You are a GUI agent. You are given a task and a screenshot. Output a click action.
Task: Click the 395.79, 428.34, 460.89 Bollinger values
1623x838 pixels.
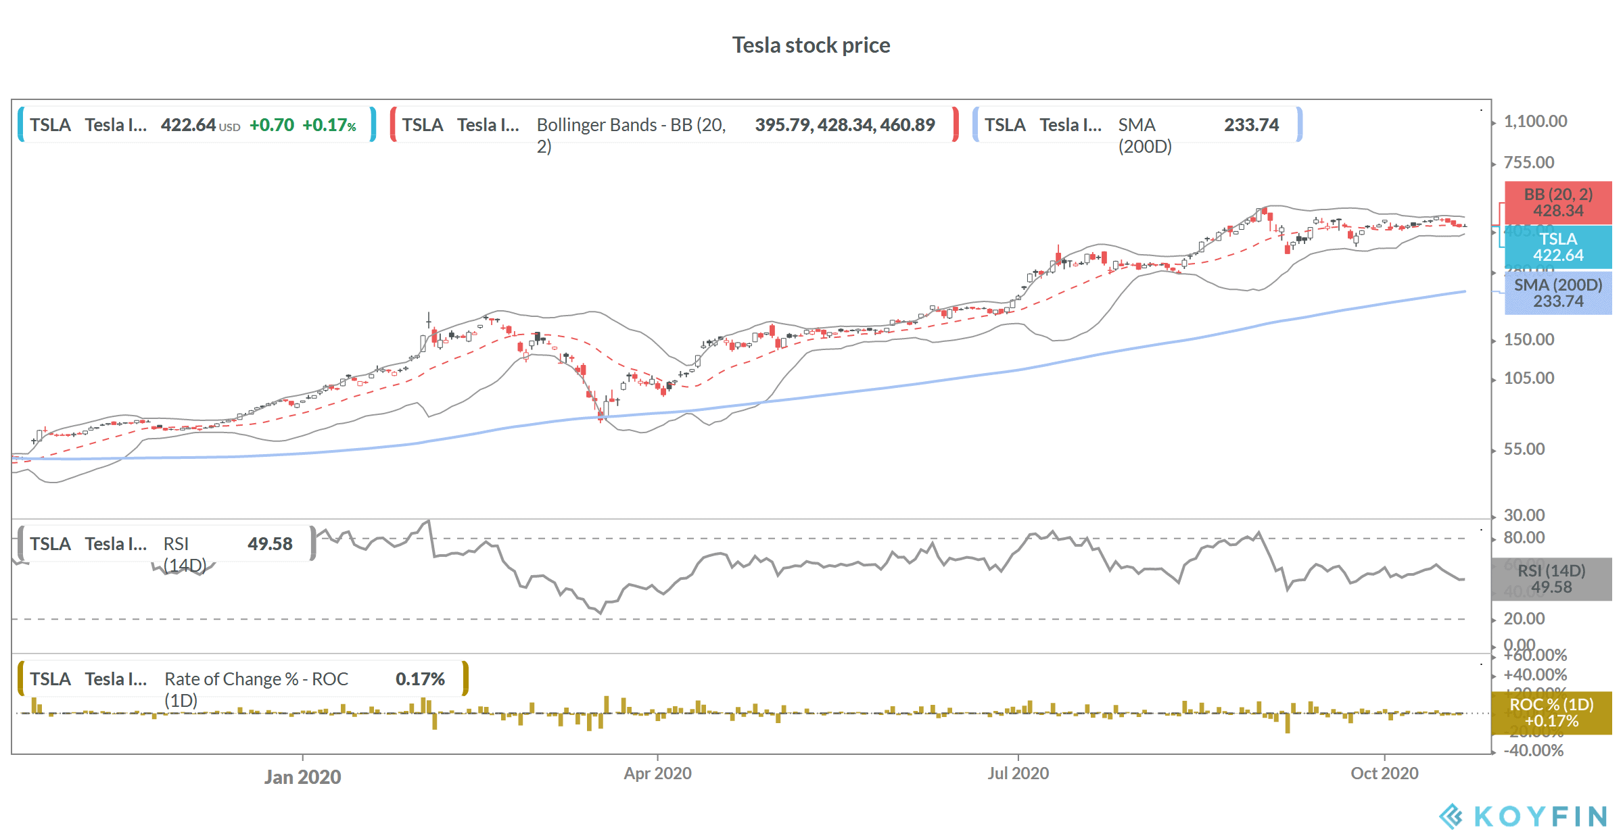tap(845, 125)
